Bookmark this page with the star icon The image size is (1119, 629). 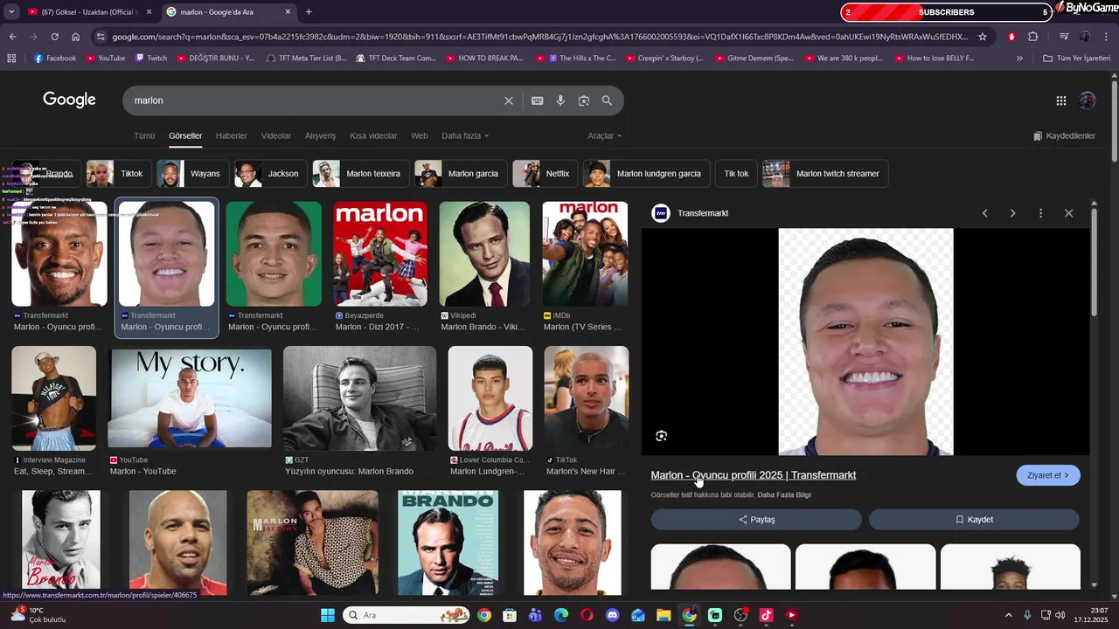point(983,37)
